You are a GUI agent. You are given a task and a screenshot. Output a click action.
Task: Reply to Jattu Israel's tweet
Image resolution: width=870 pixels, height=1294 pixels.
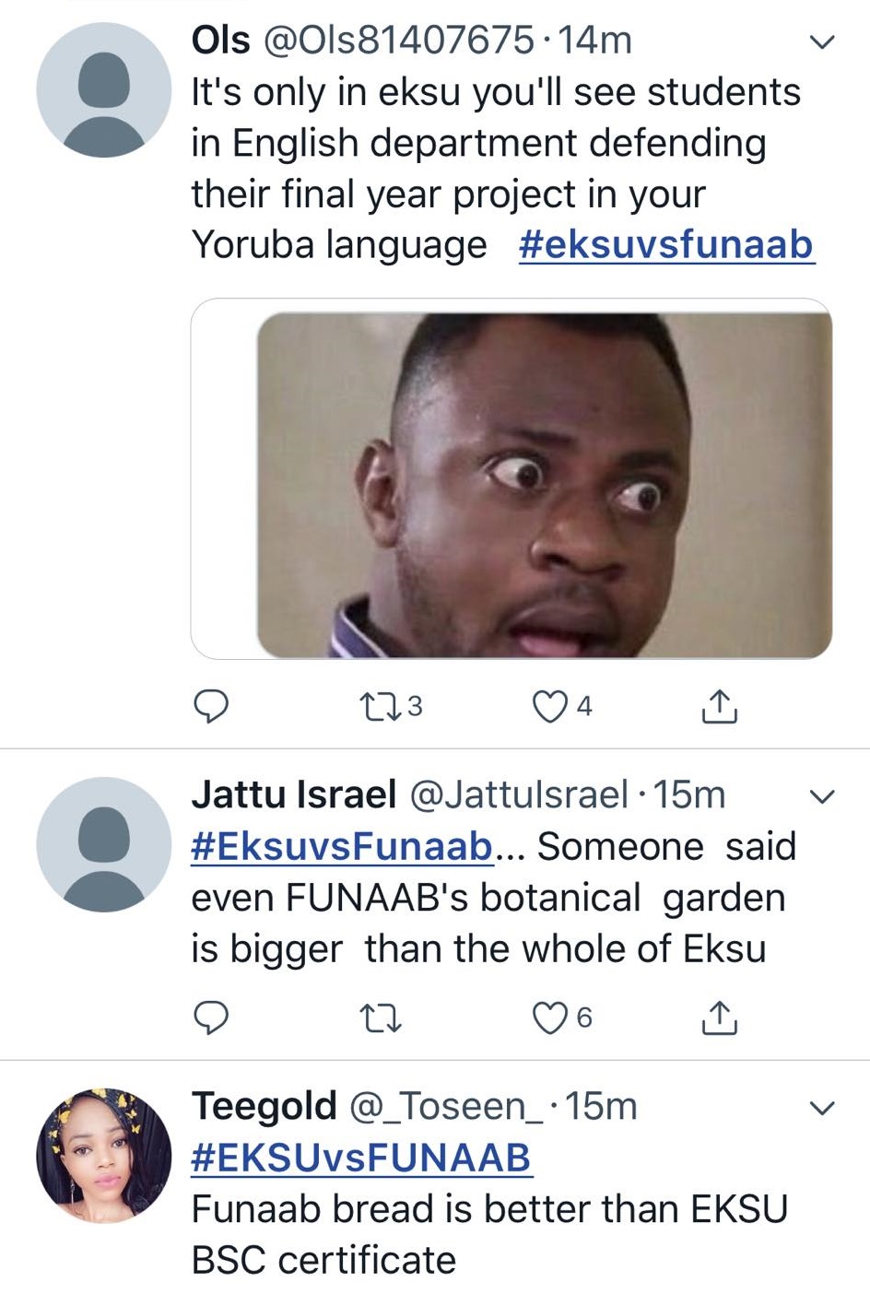click(211, 1018)
